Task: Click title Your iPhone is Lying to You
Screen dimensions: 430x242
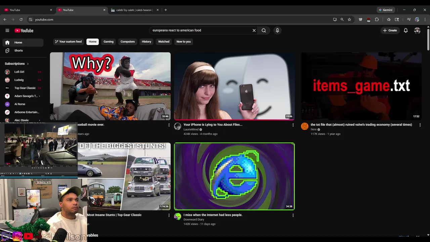Action: (213, 125)
